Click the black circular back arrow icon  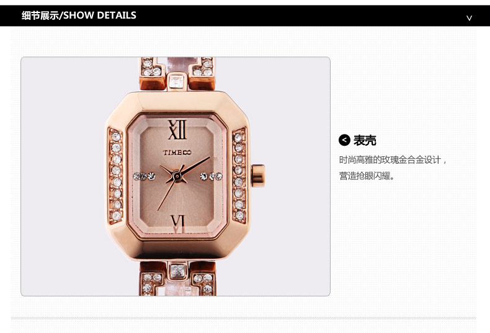(344, 140)
